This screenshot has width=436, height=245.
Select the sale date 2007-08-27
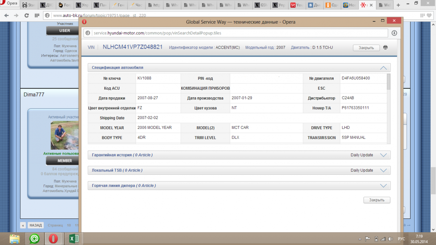(x=147, y=98)
